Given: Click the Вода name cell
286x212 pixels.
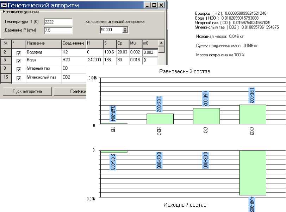Looking at the screenshot, I should point(44,60).
